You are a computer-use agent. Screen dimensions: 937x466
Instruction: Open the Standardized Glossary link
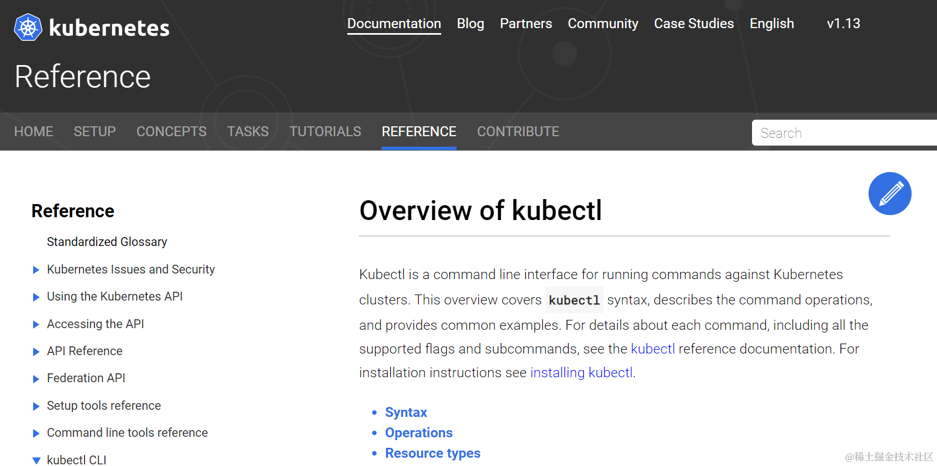pos(107,242)
